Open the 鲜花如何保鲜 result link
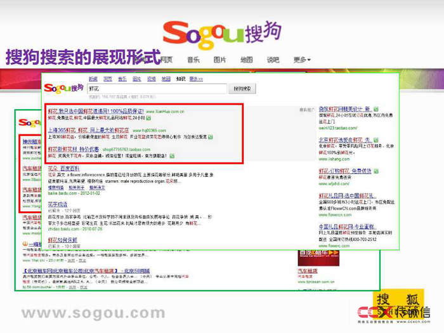Viewport: 444px width, 333px height. point(63,240)
